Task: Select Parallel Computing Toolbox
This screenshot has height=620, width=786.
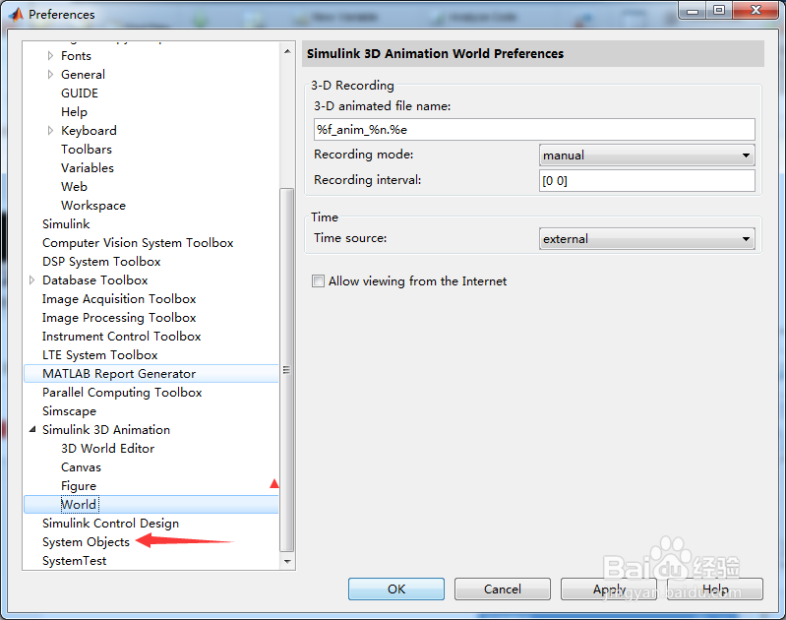Action: coord(122,393)
